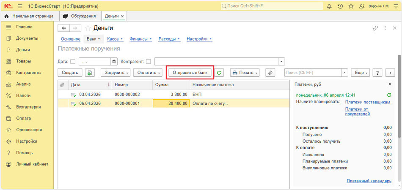Click the back arrow navigation button
Viewport: 402px width, 190px height.
pos(63,28)
